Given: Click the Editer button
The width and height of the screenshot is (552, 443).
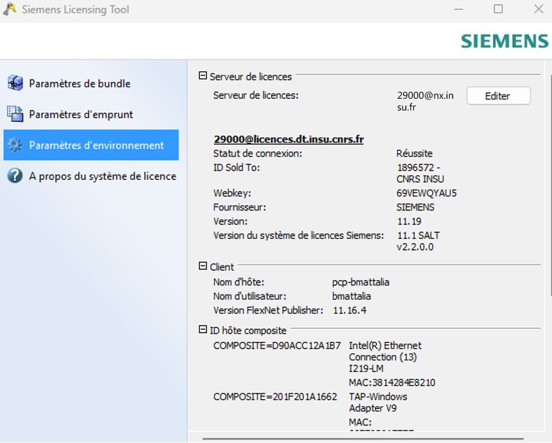Looking at the screenshot, I should pos(498,96).
